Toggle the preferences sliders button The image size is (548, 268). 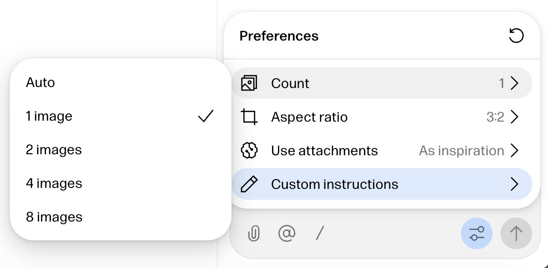click(477, 233)
